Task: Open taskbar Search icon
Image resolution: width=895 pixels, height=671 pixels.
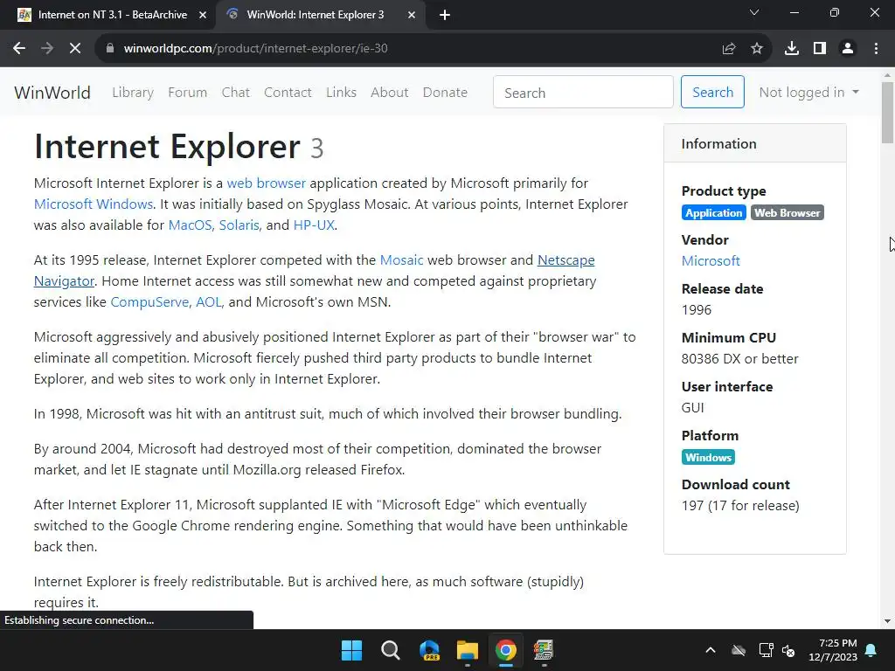Action: tap(391, 650)
